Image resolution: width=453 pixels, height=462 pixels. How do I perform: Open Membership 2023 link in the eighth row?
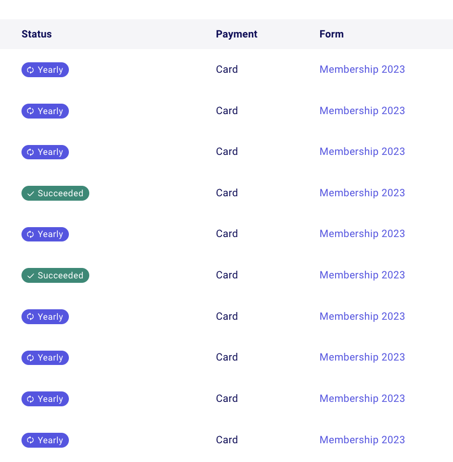362,357
